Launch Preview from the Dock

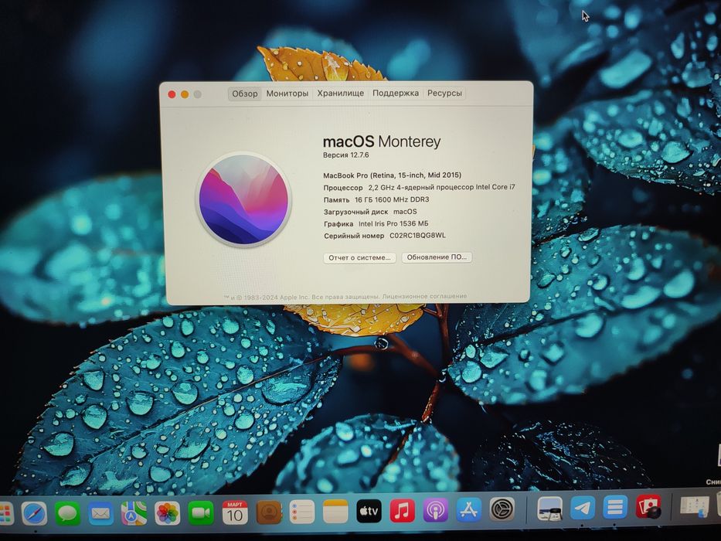[x=549, y=509]
